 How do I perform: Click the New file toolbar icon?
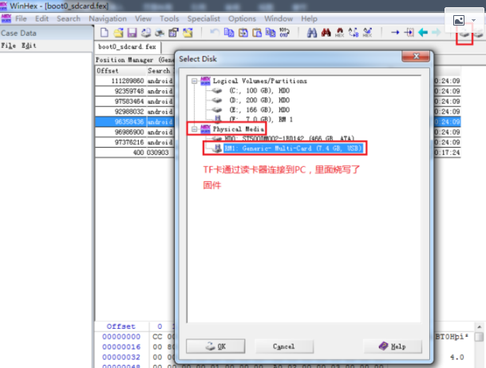pyautogui.click(x=105, y=32)
